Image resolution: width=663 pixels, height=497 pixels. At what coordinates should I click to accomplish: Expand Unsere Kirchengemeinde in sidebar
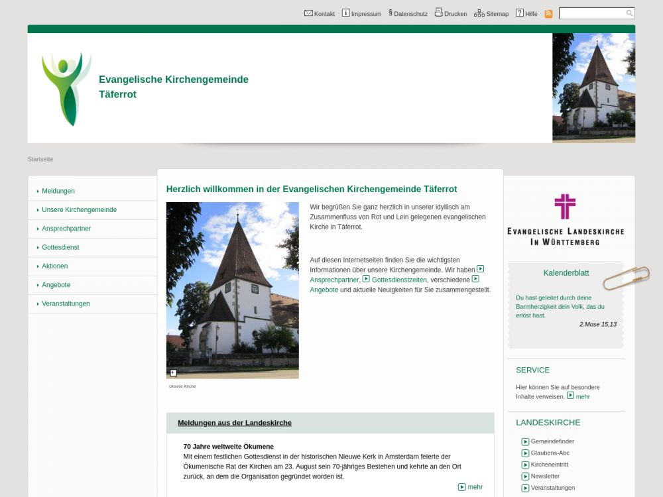79,209
